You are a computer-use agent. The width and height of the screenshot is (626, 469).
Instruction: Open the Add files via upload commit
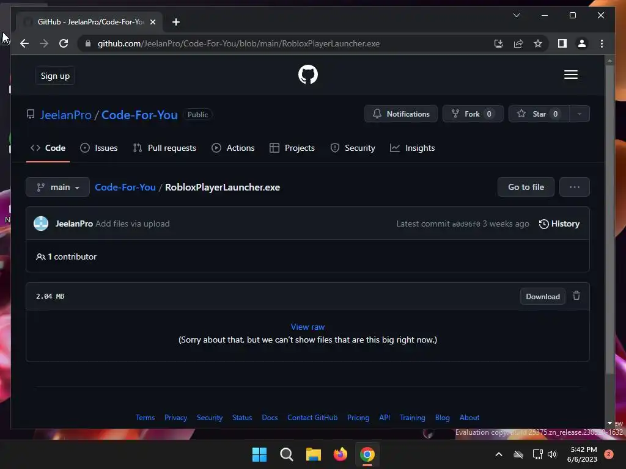point(133,224)
